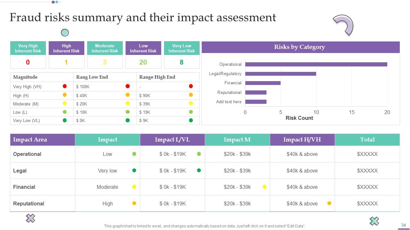
Task: Select the Operational bar in the chart
Action: pyautogui.click(x=316, y=65)
